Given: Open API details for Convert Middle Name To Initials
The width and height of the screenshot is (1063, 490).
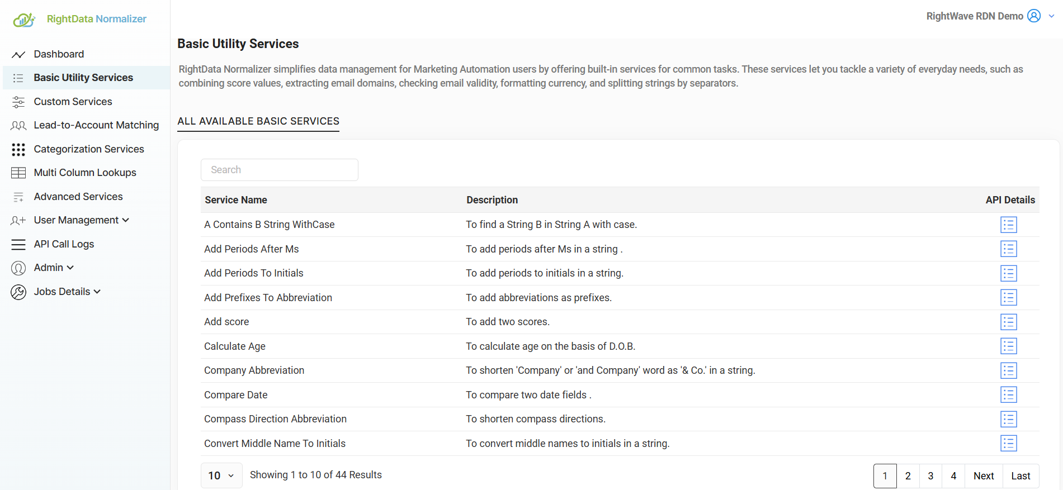Looking at the screenshot, I should pyautogui.click(x=1008, y=443).
